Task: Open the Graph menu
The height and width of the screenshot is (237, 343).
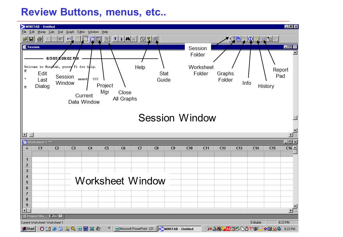Action: (70, 32)
